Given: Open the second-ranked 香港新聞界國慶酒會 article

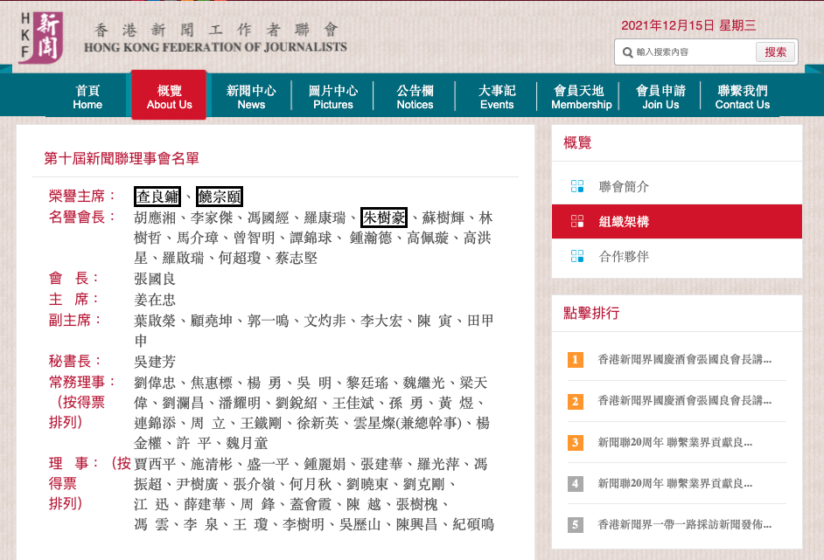Looking at the screenshot, I should click(x=684, y=401).
